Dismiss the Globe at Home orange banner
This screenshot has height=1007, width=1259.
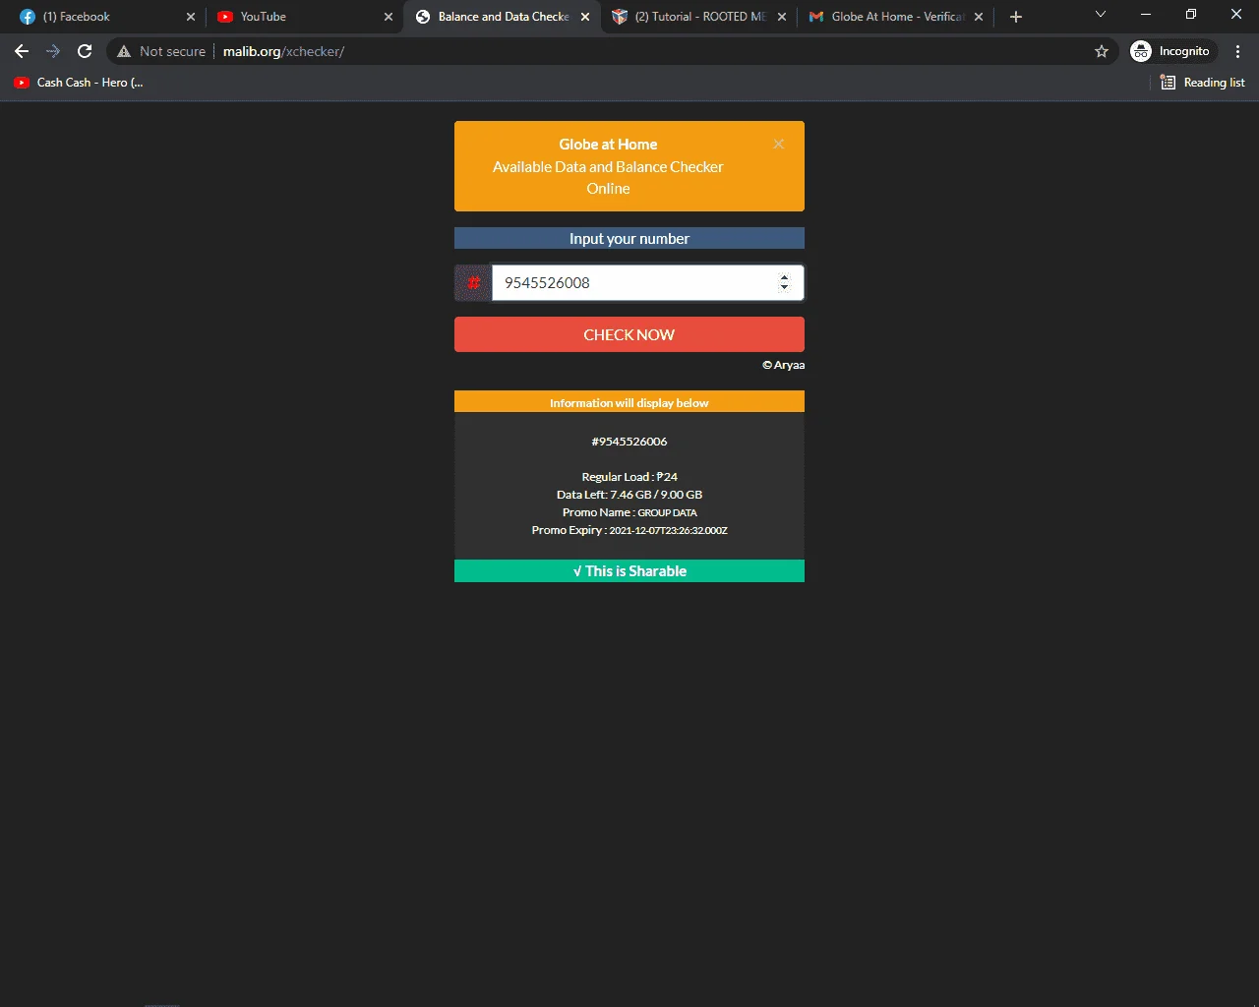click(x=778, y=144)
